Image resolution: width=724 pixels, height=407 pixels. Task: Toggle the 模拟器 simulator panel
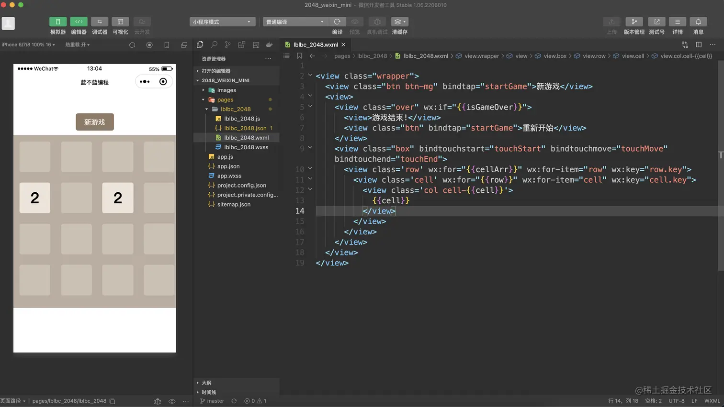[x=58, y=22]
